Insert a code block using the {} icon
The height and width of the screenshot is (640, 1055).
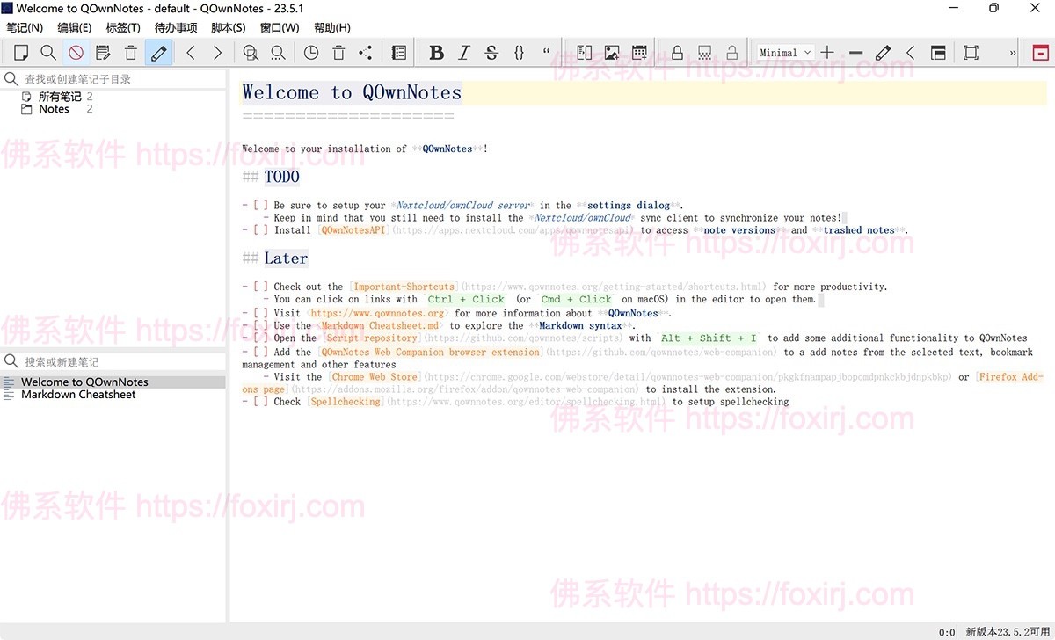click(519, 52)
